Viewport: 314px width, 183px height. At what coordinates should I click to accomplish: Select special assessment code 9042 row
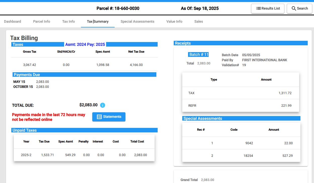tap(241, 143)
